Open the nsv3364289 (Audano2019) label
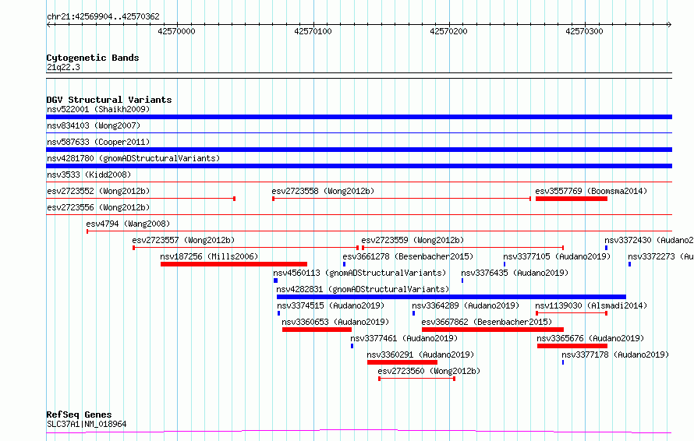 pyautogui.click(x=466, y=305)
